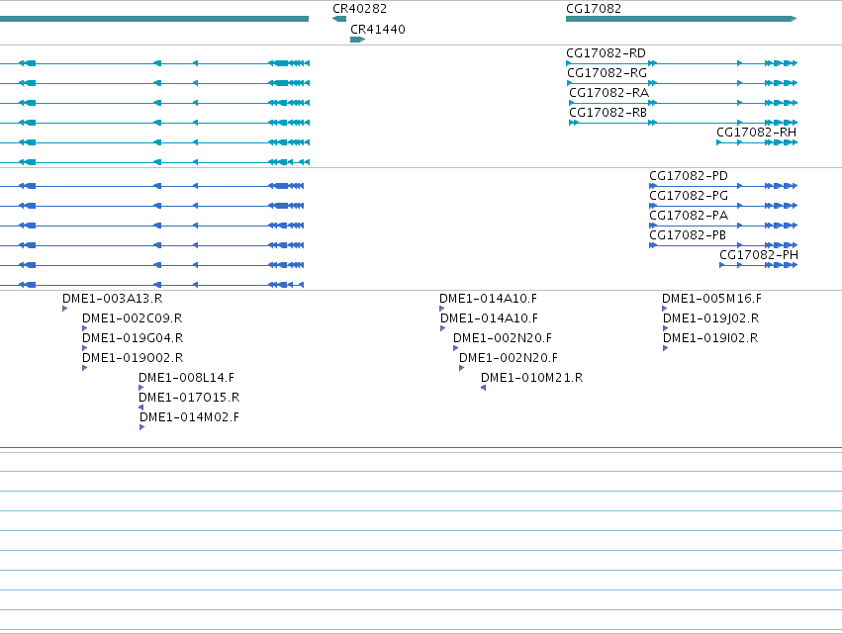Click the DME1-019J02.R feature label
This screenshot has height=634, width=842.
pyautogui.click(x=710, y=318)
